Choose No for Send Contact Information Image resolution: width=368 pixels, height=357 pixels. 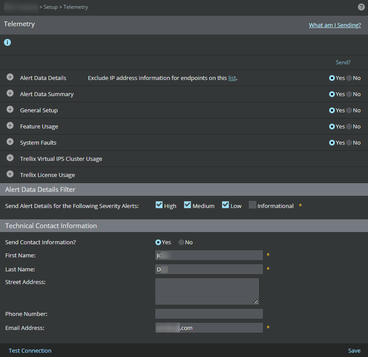click(181, 243)
